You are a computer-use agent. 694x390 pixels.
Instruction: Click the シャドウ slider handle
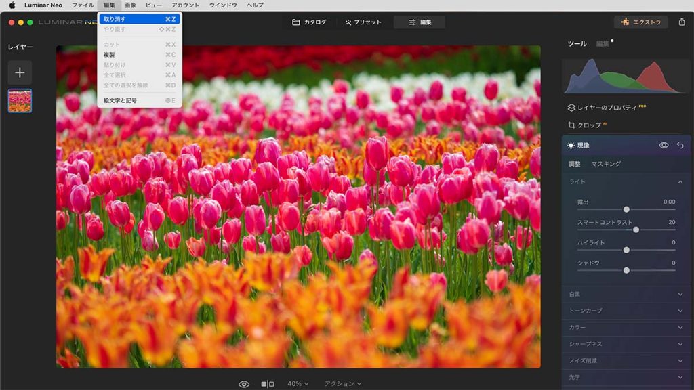coord(626,270)
